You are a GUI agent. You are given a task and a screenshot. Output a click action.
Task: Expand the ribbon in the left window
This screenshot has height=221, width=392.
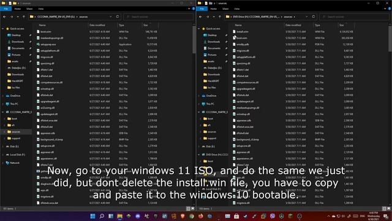pyautogui.click(x=189, y=9)
